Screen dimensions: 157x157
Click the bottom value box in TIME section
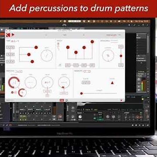[10, 61]
